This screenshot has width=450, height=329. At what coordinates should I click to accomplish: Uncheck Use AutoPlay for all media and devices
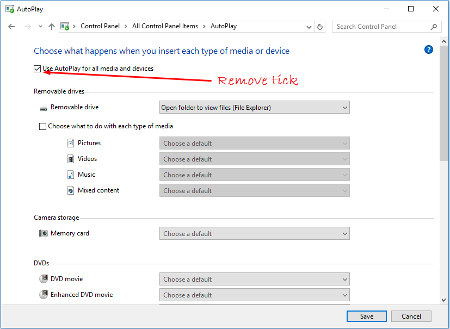click(38, 69)
